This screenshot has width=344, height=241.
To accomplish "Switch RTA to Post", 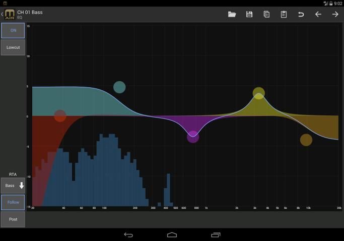I will 13,219.
